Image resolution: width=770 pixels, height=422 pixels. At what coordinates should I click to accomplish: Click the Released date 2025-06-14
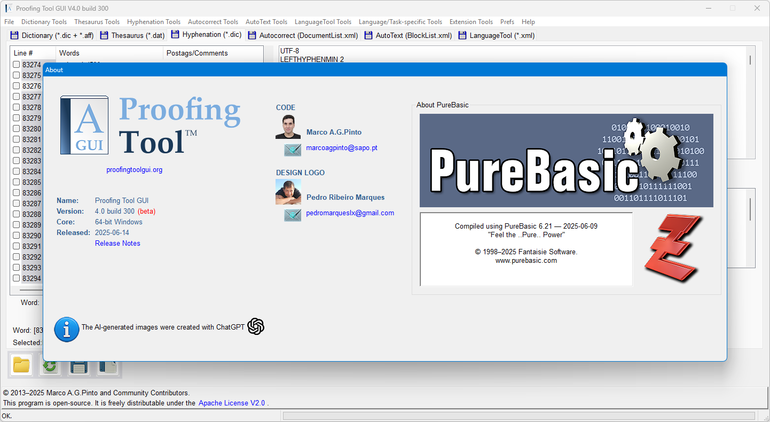click(x=112, y=232)
